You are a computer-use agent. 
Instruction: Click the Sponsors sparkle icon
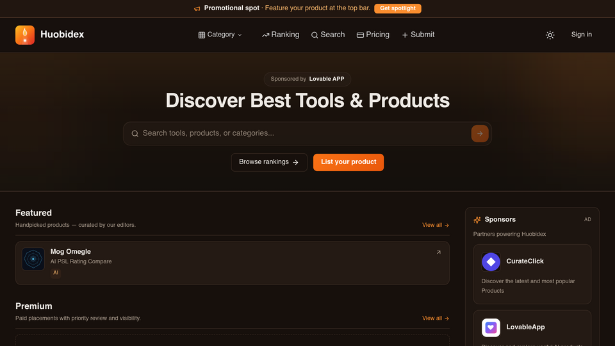[x=477, y=220]
